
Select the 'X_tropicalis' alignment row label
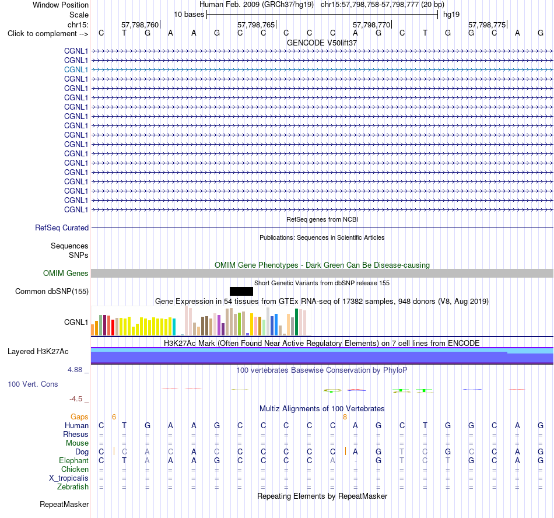pos(69,478)
